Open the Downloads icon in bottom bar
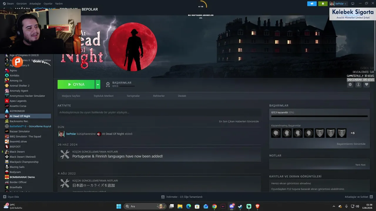Viewport: 376px width, 211px height. coord(163,197)
